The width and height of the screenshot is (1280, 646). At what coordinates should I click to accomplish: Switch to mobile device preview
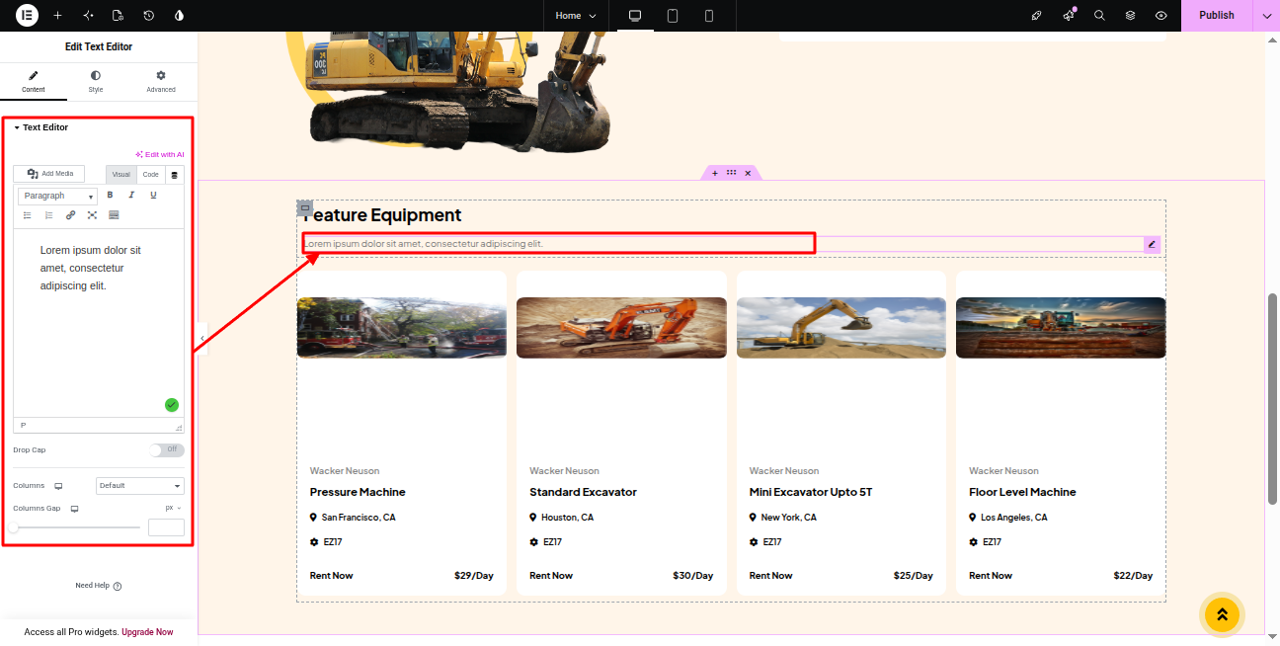[709, 16]
